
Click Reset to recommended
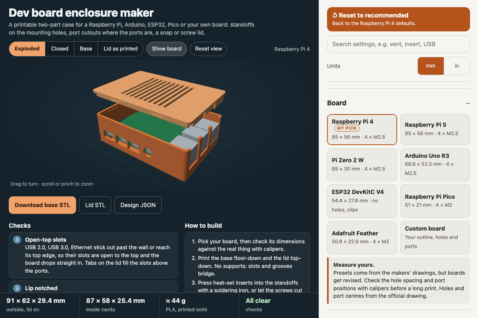(398, 19)
